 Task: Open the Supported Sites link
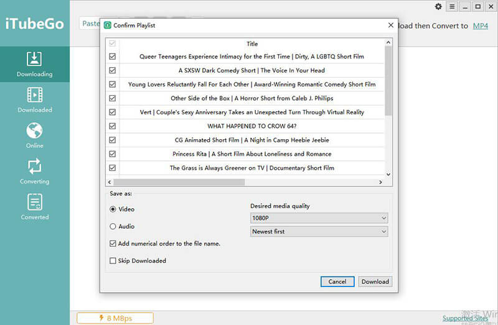click(465, 318)
